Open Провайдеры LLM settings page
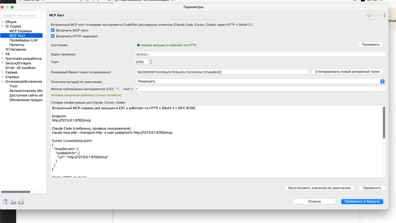 pyautogui.click(x=23, y=40)
